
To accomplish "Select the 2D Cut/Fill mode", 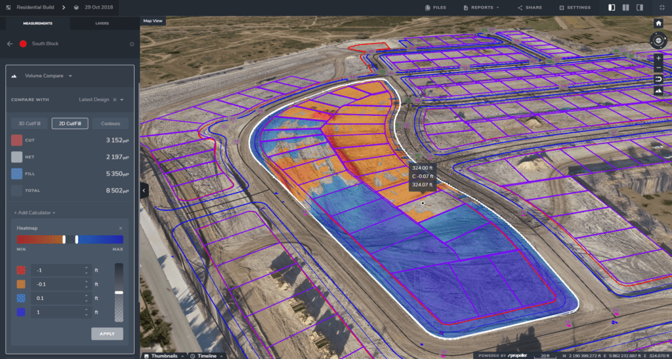I will [x=70, y=123].
